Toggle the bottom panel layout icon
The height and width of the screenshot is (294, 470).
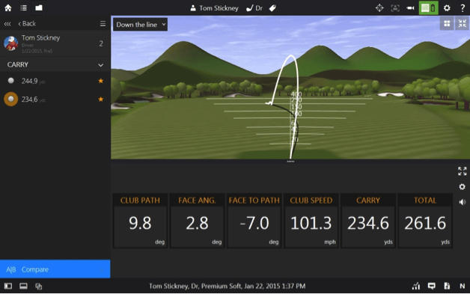click(x=23, y=287)
